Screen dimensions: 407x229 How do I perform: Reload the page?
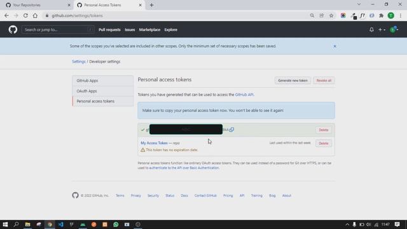[x=25, y=15]
